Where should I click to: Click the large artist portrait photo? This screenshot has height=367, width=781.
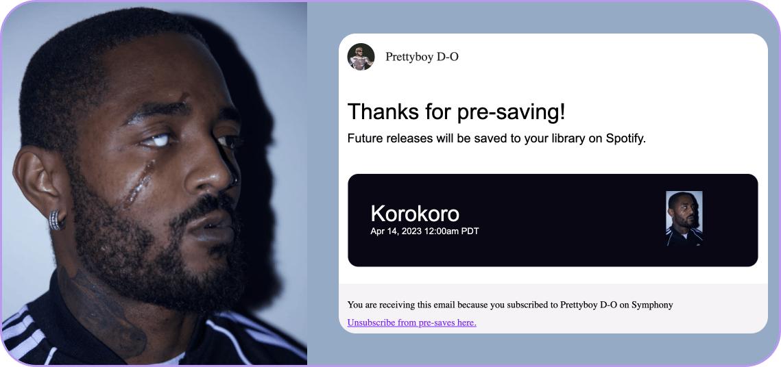(x=154, y=183)
